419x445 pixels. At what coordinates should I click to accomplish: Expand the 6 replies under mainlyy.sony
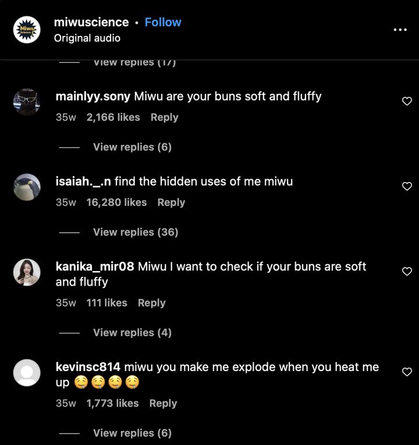[x=132, y=147]
